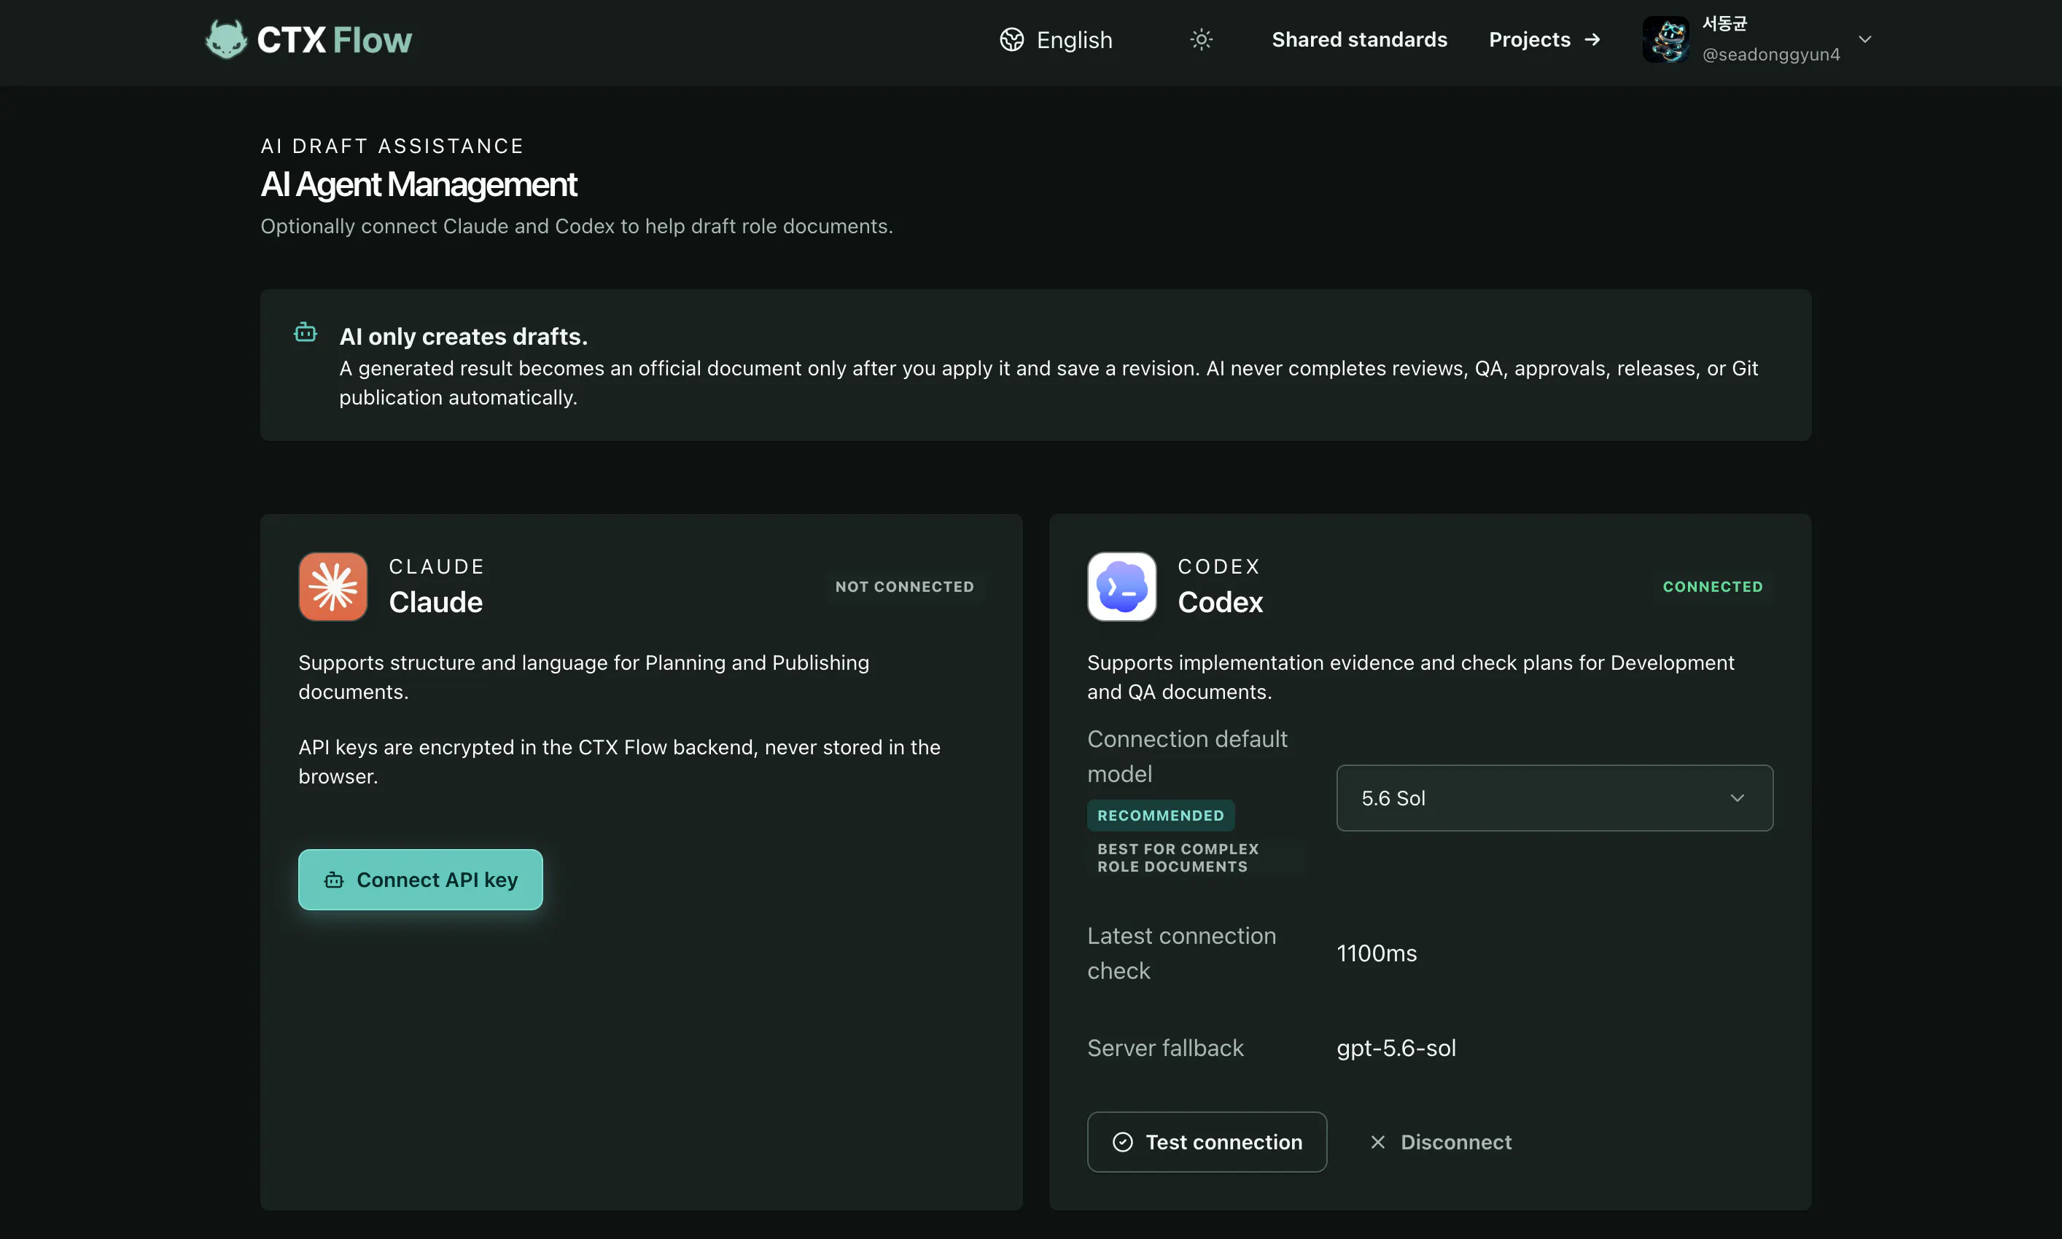
Task: Click the 'Connection default model' label
Action: coord(1187,756)
